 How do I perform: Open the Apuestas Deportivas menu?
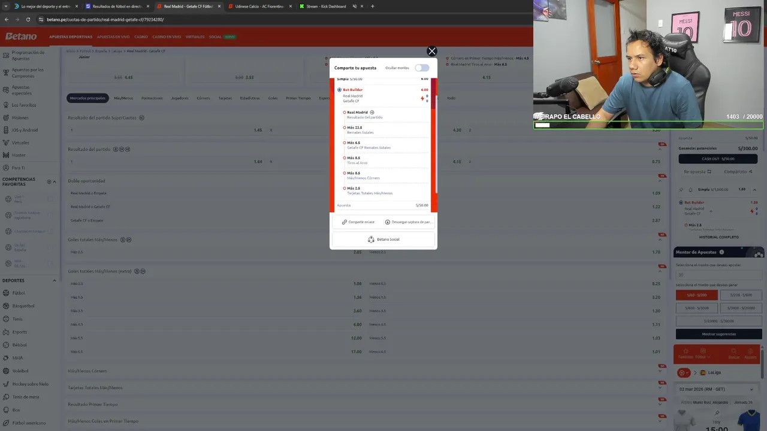[71, 37]
